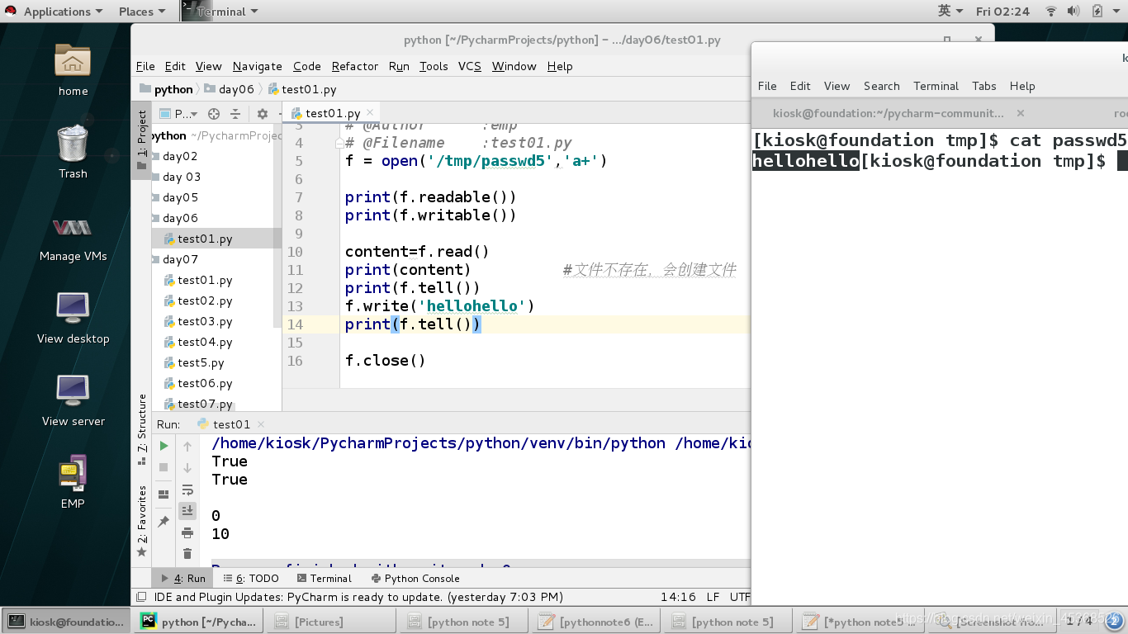Open the Tabs menu in terminal window
This screenshot has width=1128, height=634.
click(983, 86)
